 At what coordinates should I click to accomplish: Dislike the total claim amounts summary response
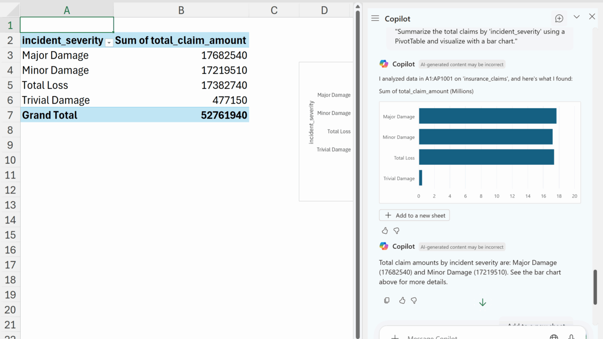pyautogui.click(x=414, y=300)
